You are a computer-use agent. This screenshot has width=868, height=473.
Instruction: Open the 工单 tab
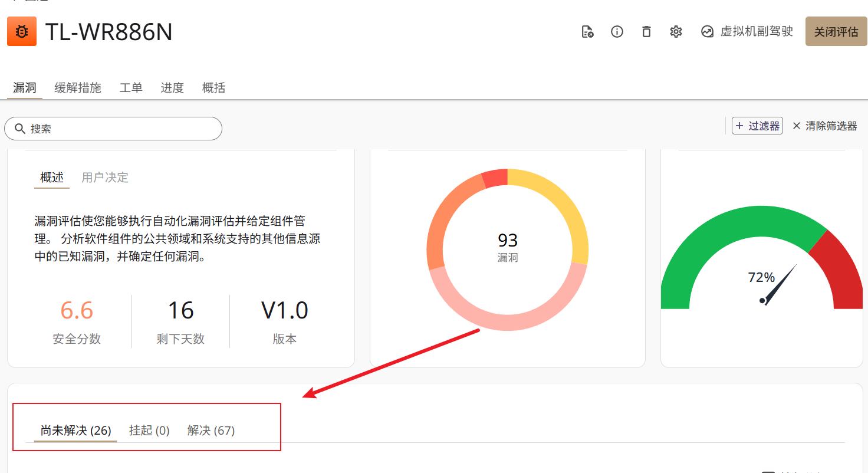click(x=131, y=88)
